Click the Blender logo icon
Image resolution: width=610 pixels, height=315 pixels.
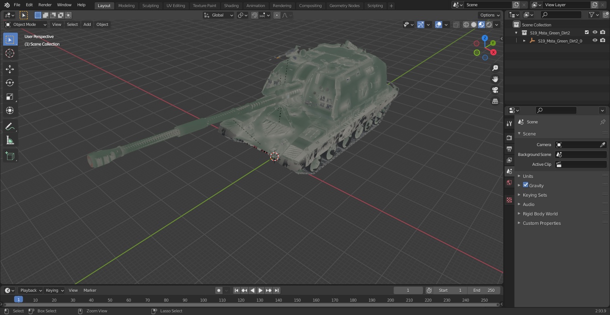[x=7, y=5]
